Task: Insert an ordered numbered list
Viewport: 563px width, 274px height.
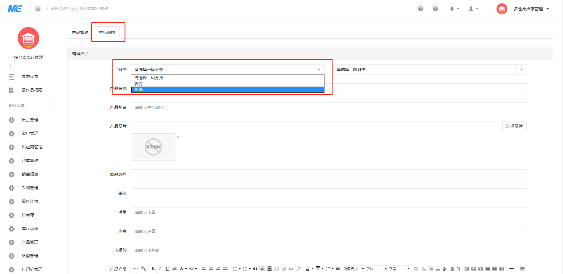Action: point(235,269)
